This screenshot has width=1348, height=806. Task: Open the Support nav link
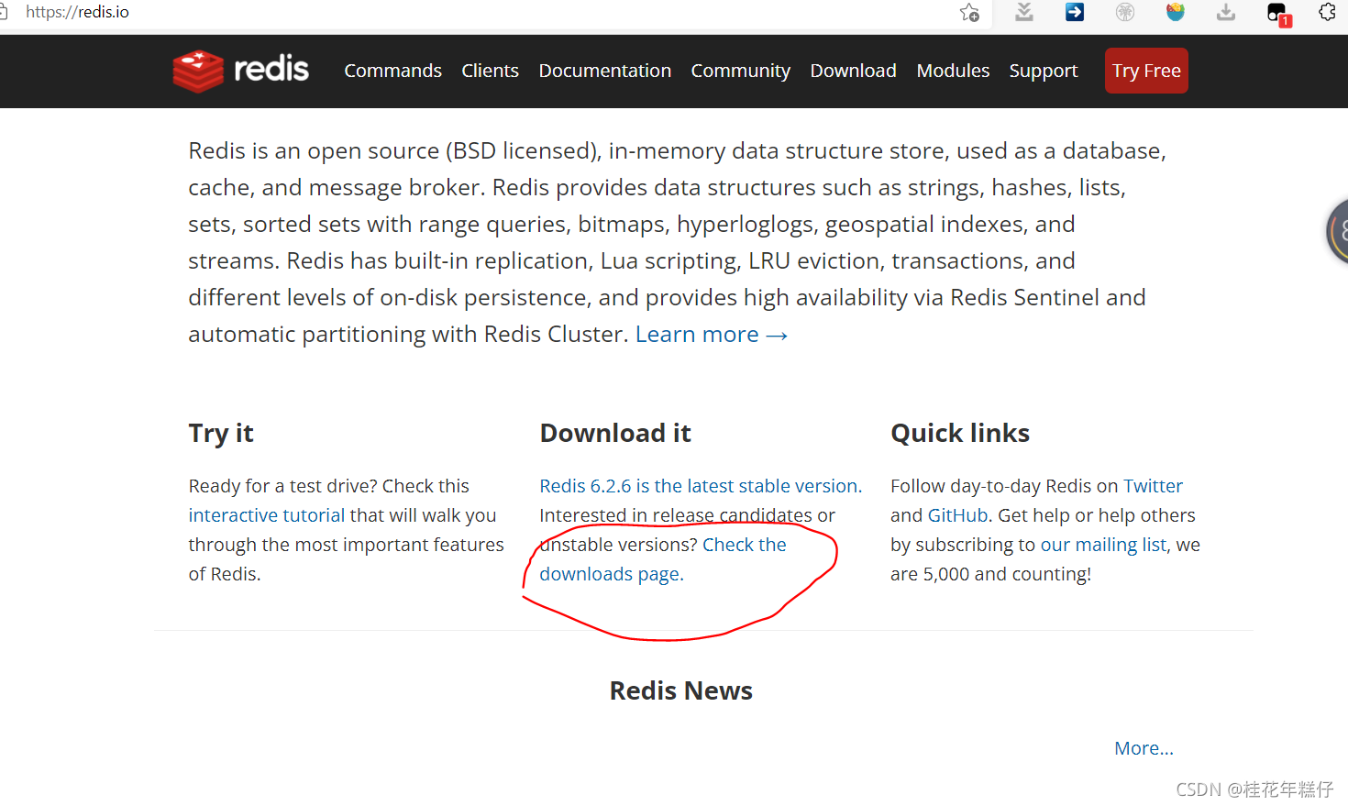(1044, 71)
